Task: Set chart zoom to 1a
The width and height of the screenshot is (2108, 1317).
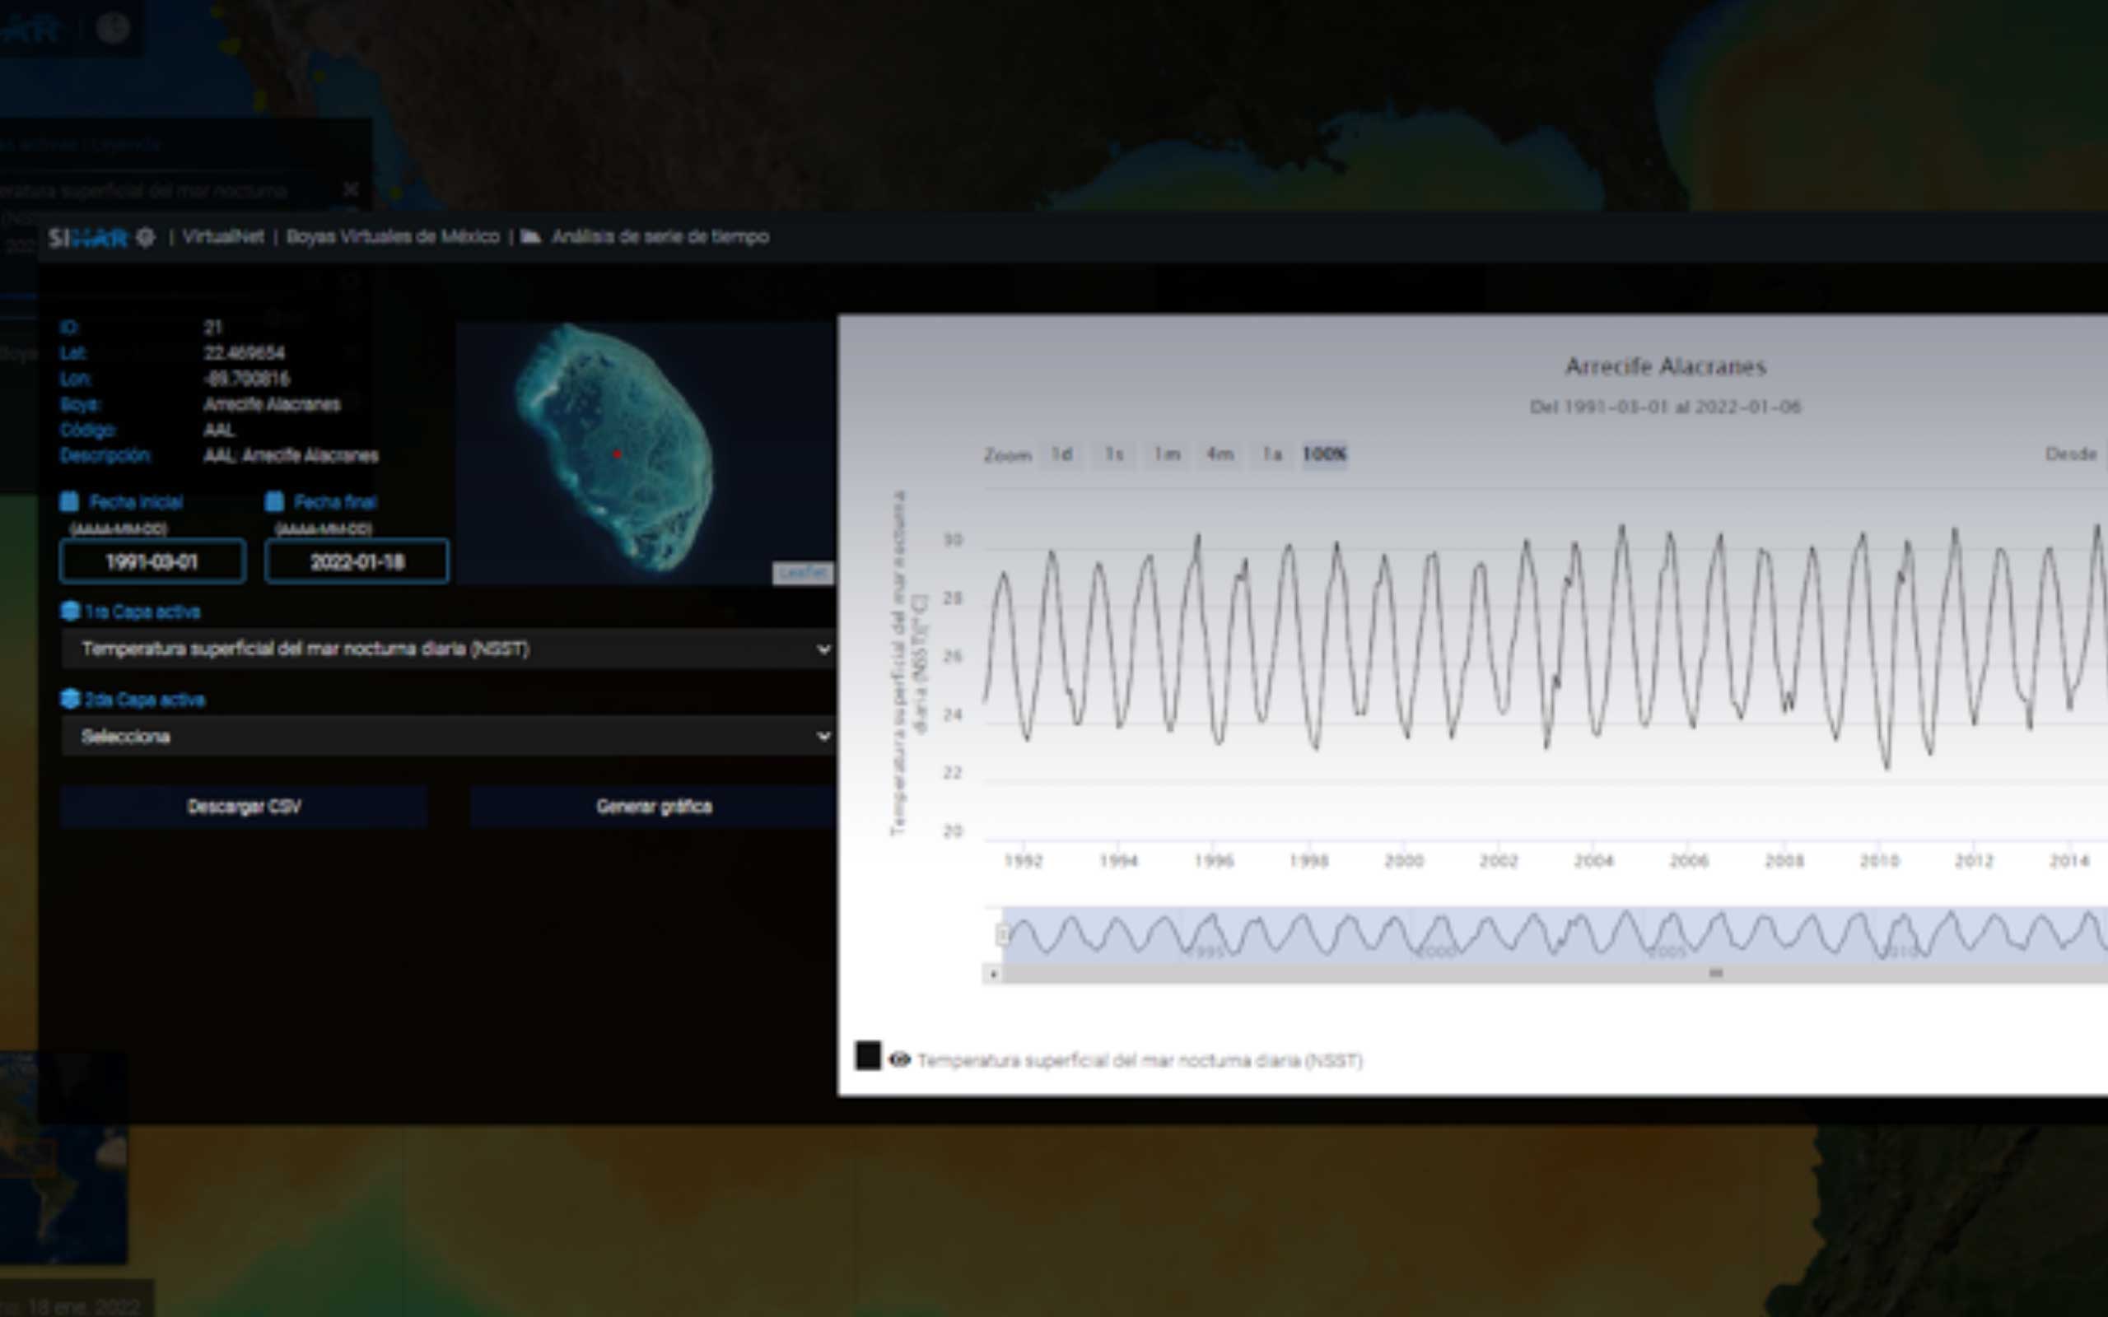Action: (x=1273, y=454)
